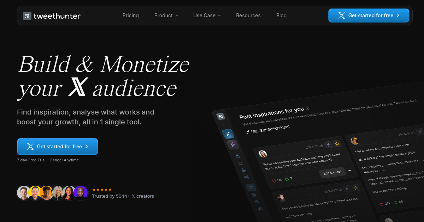Click the info icon beside Post inspirations for you
The height and width of the screenshot is (222, 424).
(x=307, y=108)
